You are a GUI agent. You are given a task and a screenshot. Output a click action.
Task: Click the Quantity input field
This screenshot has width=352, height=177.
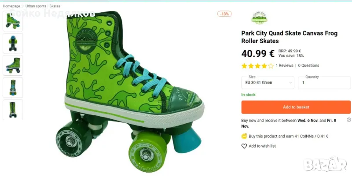[324, 82]
